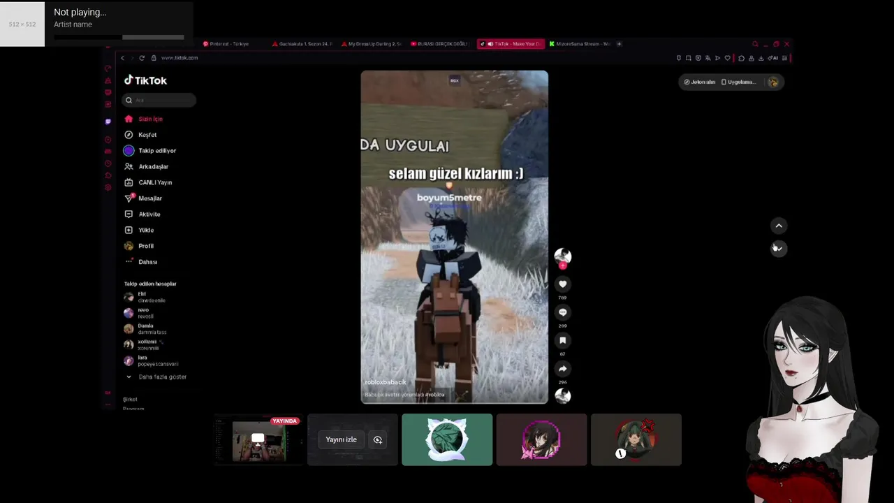Expand Daha fazla göster list

[156, 377]
